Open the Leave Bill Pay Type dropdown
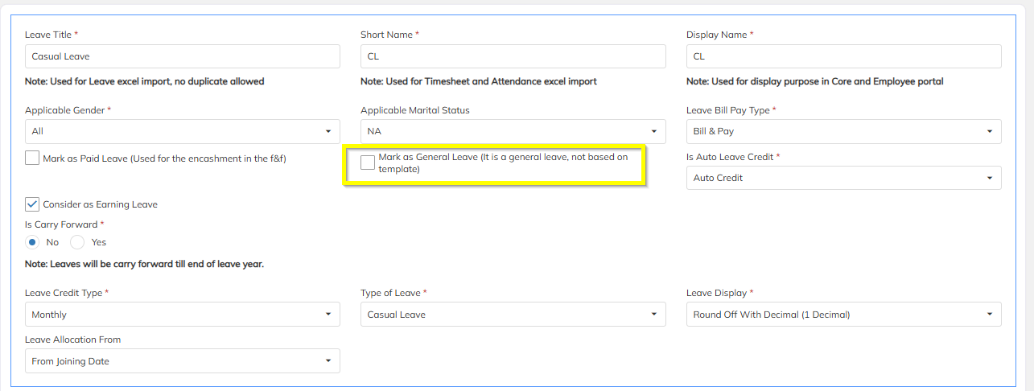This screenshot has height=391, width=1034. 843,131
